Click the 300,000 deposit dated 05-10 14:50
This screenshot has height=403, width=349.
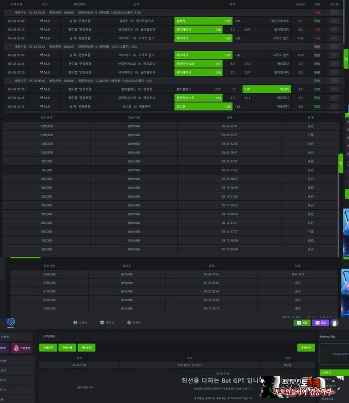coord(171,249)
